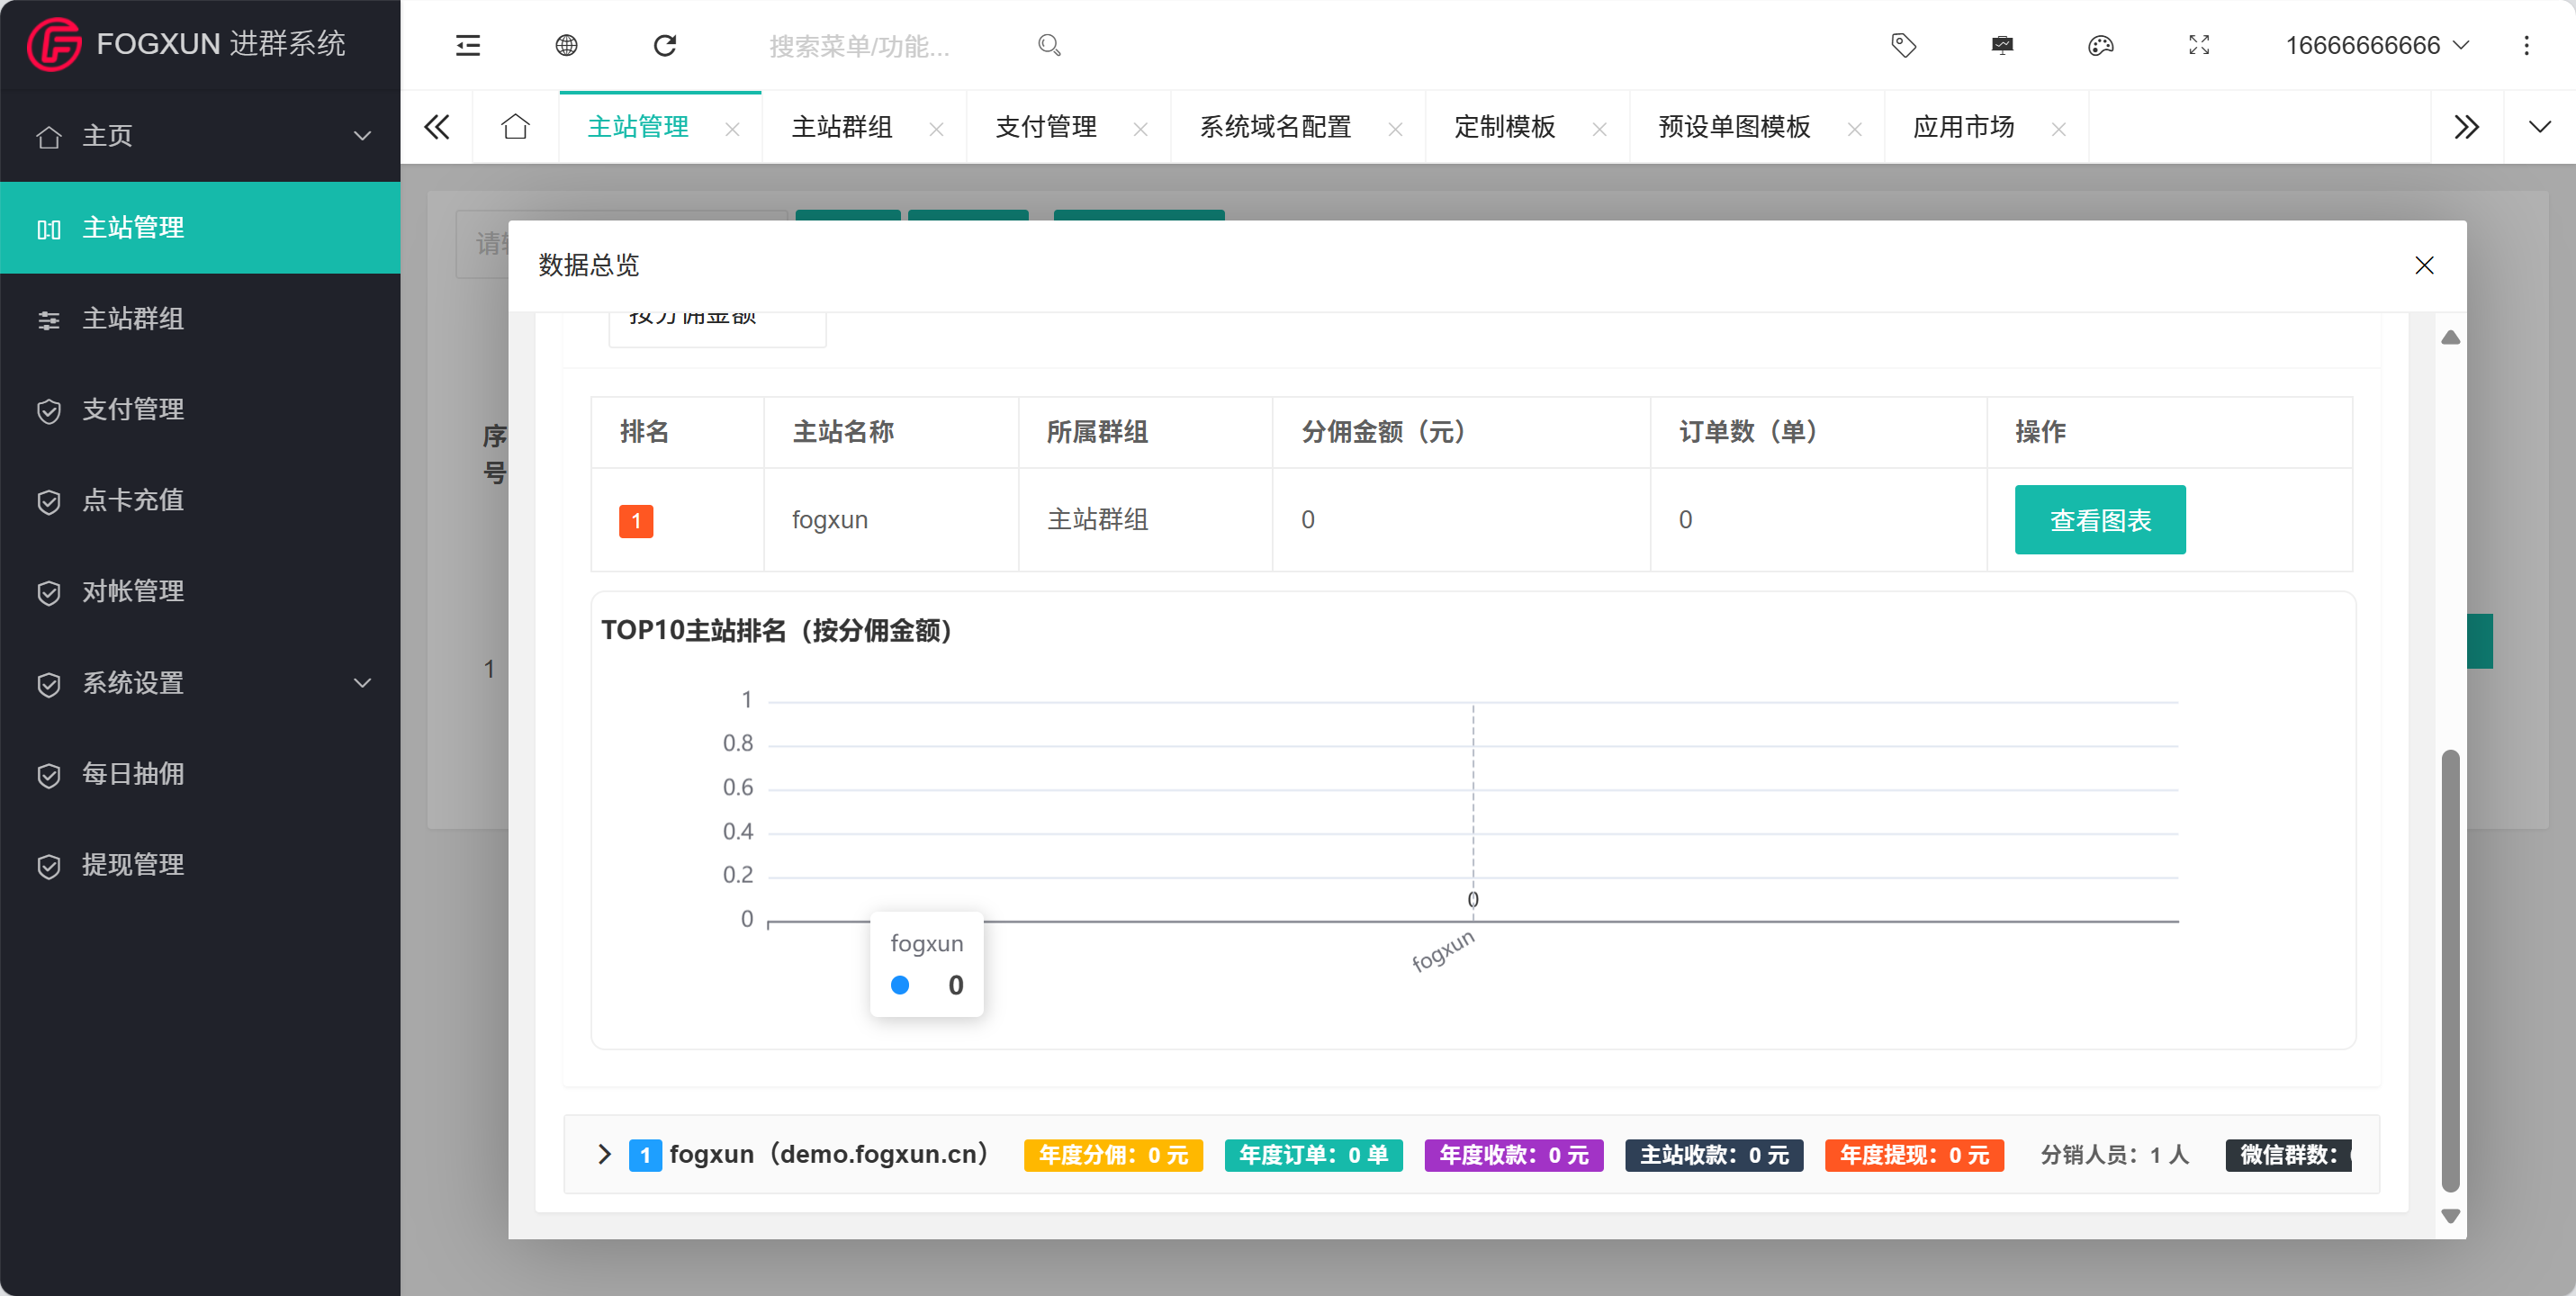The image size is (2576, 1296).
Task: Open 点卡充值 sidebar item
Action: [x=200, y=500]
